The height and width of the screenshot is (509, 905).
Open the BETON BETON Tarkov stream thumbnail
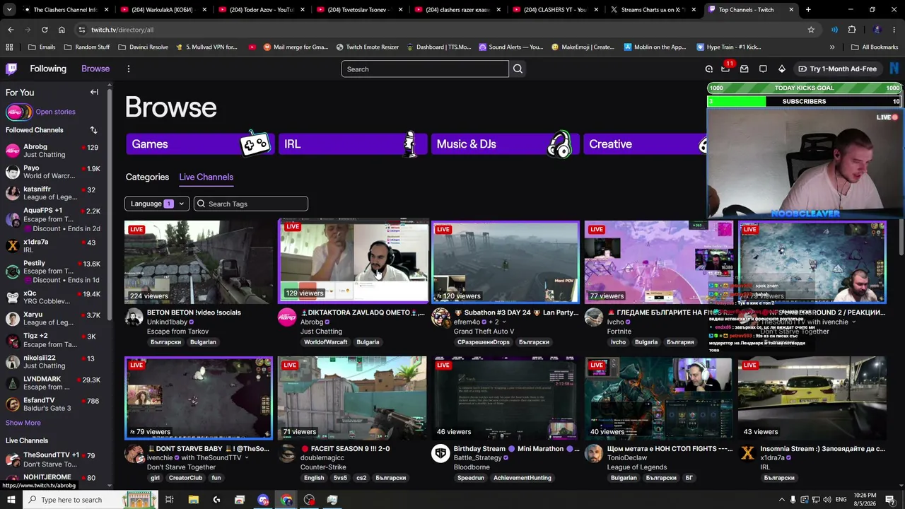point(199,262)
